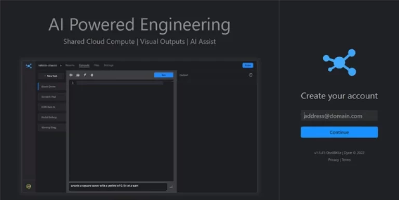Image resolution: width=399 pixels, height=200 pixels.
Task: Expand the breadcrumb arrow after vehicle-chassis
Action: (61, 65)
